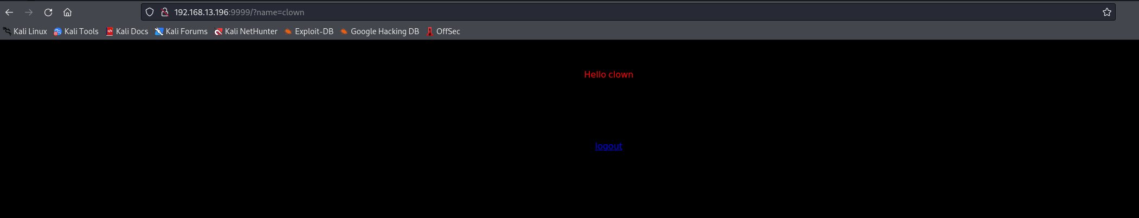This screenshot has width=1139, height=218.
Task: Click the 'Hello clown' greeting text
Action: click(x=609, y=74)
